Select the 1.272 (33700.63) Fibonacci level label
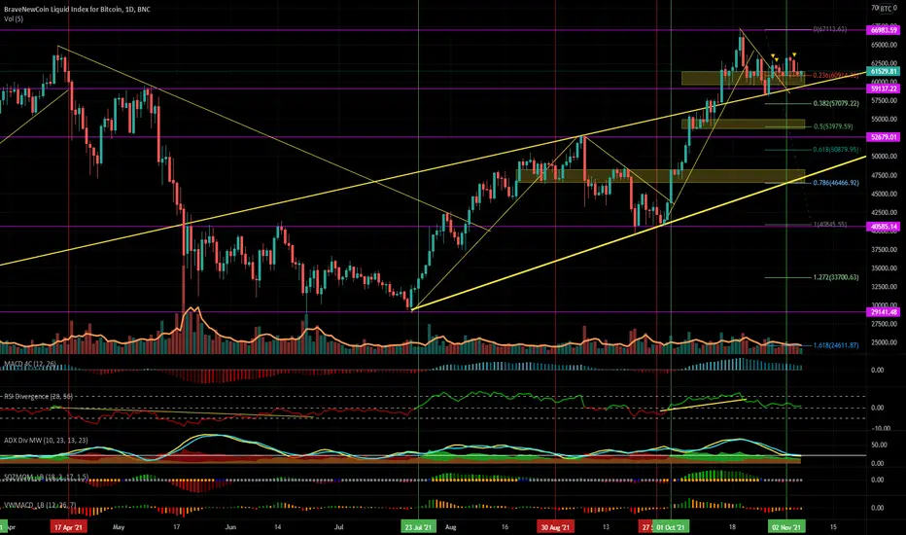 click(835, 277)
